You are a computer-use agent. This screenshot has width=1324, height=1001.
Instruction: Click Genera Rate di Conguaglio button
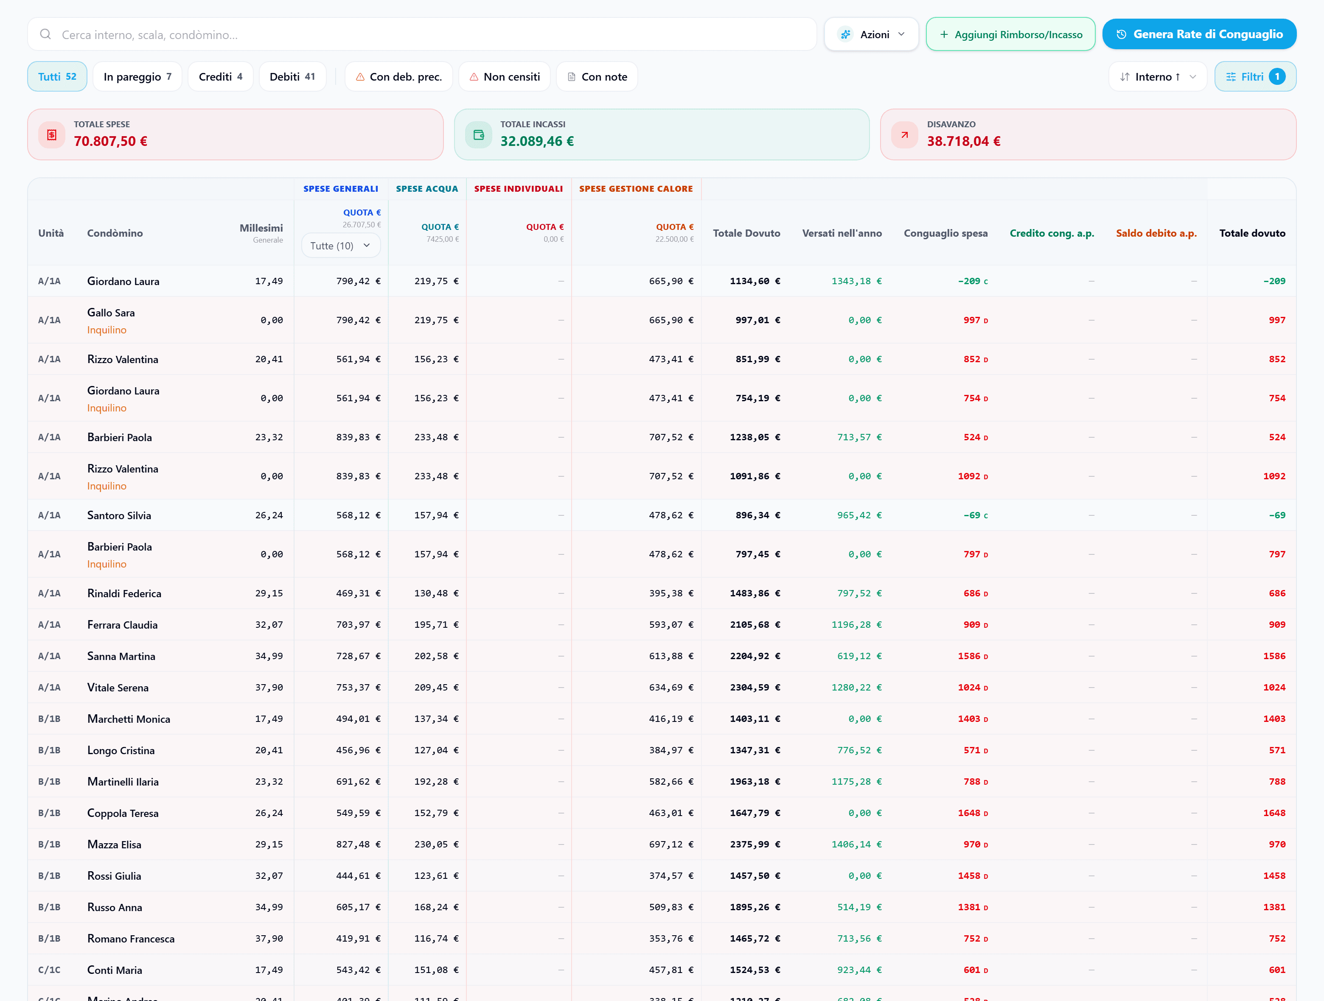coord(1200,34)
